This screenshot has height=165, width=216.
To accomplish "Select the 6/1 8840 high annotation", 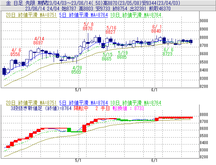I will [156, 29].
